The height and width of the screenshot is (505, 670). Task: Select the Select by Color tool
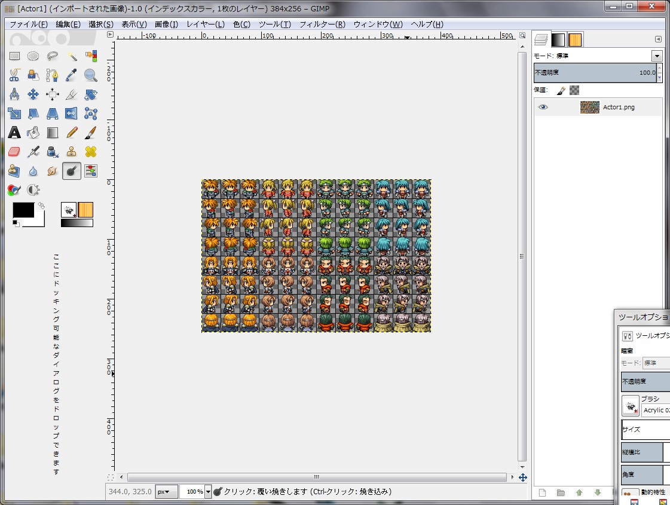coord(91,56)
